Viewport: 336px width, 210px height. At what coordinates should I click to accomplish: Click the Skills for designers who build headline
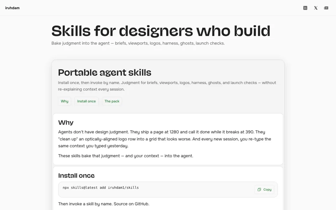coord(161,31)
